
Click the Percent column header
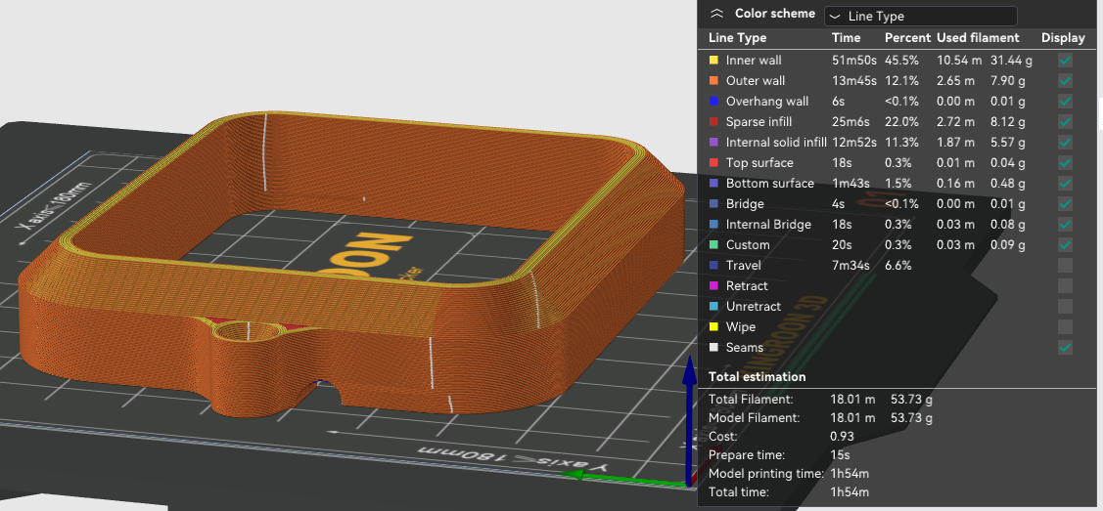[907, 38]
